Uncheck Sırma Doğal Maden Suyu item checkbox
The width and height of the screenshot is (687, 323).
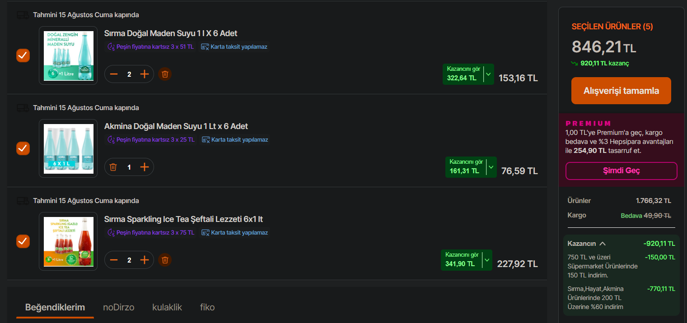(23, 55)
